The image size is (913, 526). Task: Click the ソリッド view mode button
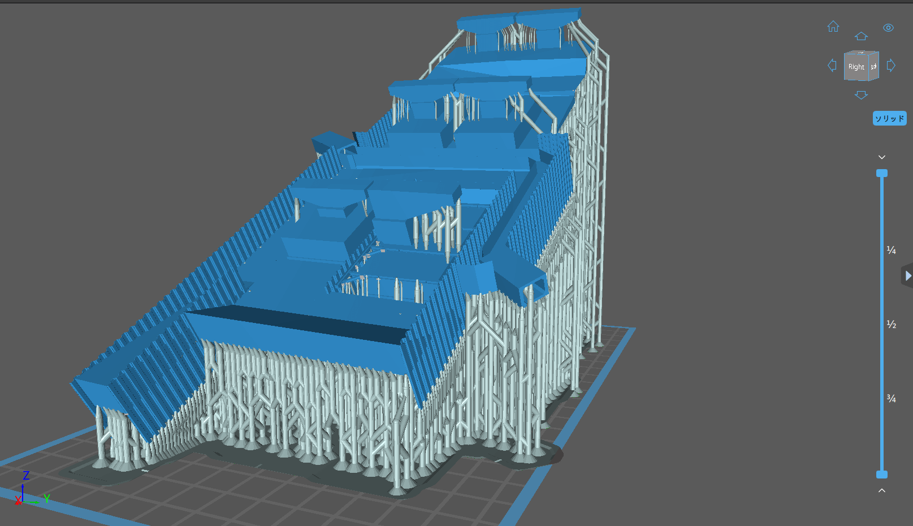(x=889, y=118)
